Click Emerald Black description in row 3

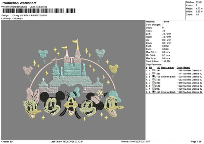click(x=168, y=77)
